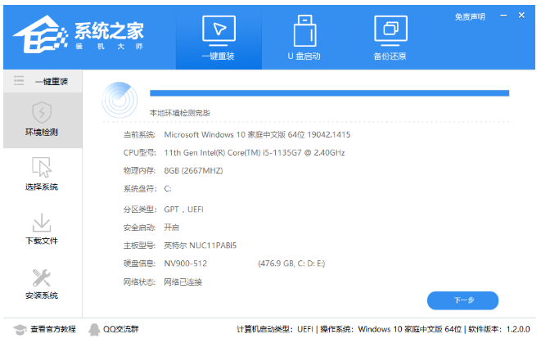Click the 英特尔 NUC11PABi5 motherboard value
The height and width of the screenshot is (343, 541).
point(201,246)
